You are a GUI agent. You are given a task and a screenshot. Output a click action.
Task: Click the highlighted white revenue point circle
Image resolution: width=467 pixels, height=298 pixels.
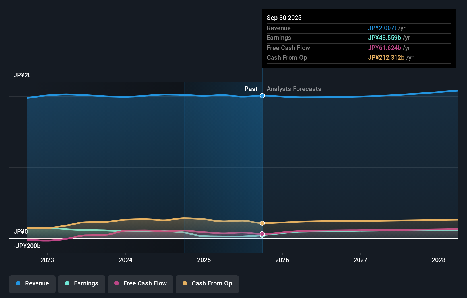(x=262, y=96)
